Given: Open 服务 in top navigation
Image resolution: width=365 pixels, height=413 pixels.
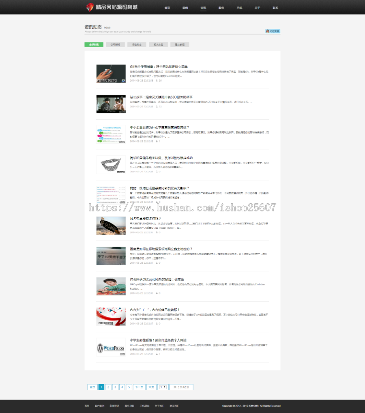Looking at the screenshot, I should 221,8.
